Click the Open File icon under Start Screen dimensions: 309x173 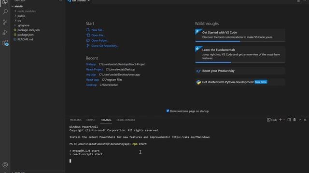click(88, 35)
